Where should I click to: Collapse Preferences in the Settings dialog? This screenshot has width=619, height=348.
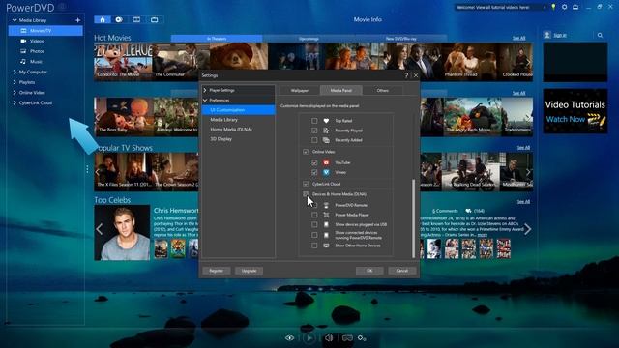(x=205, y=101)
